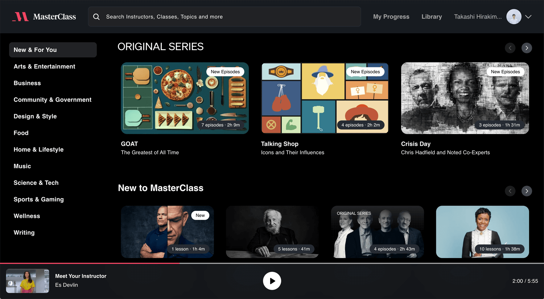Click 4 episodes · 2h 2m label
The height and width of the screenshot is (299, 544).
point(360,125)
